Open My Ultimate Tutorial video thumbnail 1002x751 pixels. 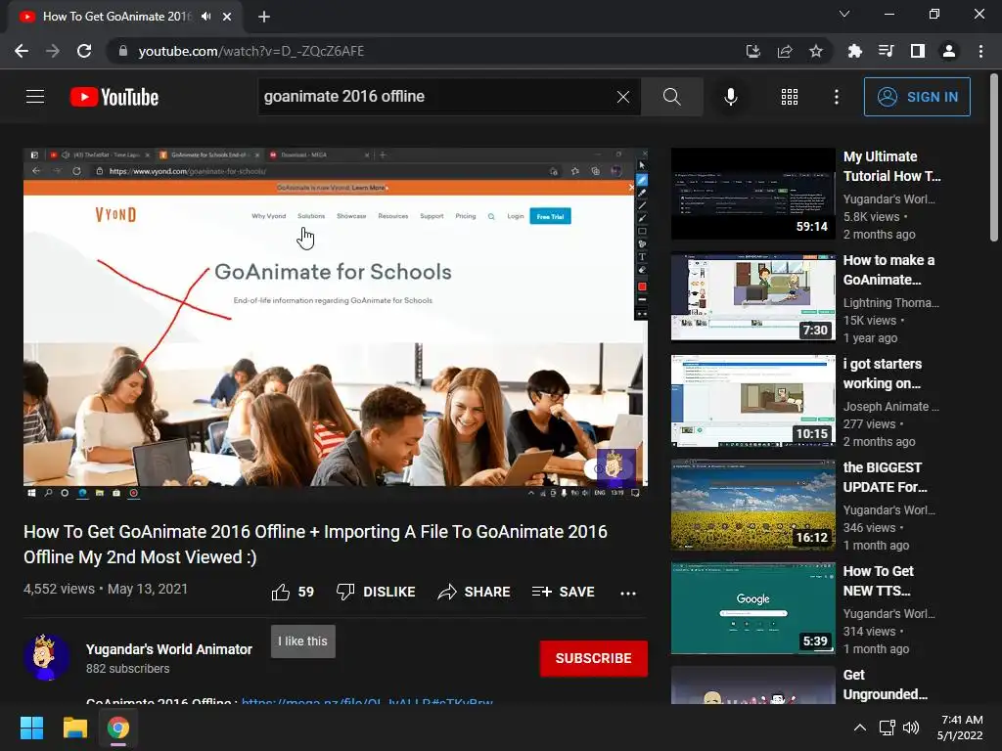[752, 194]
